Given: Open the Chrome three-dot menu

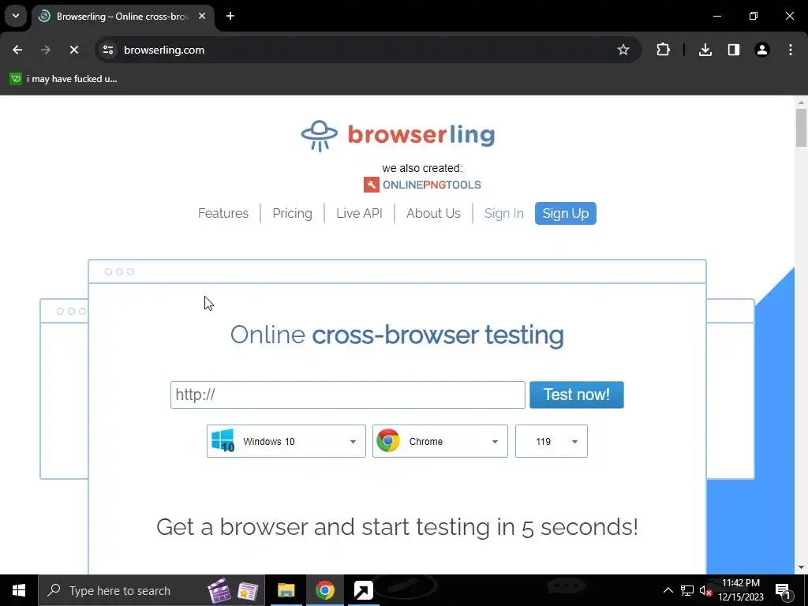Looking at the screenshot, I should click(791, 50).
